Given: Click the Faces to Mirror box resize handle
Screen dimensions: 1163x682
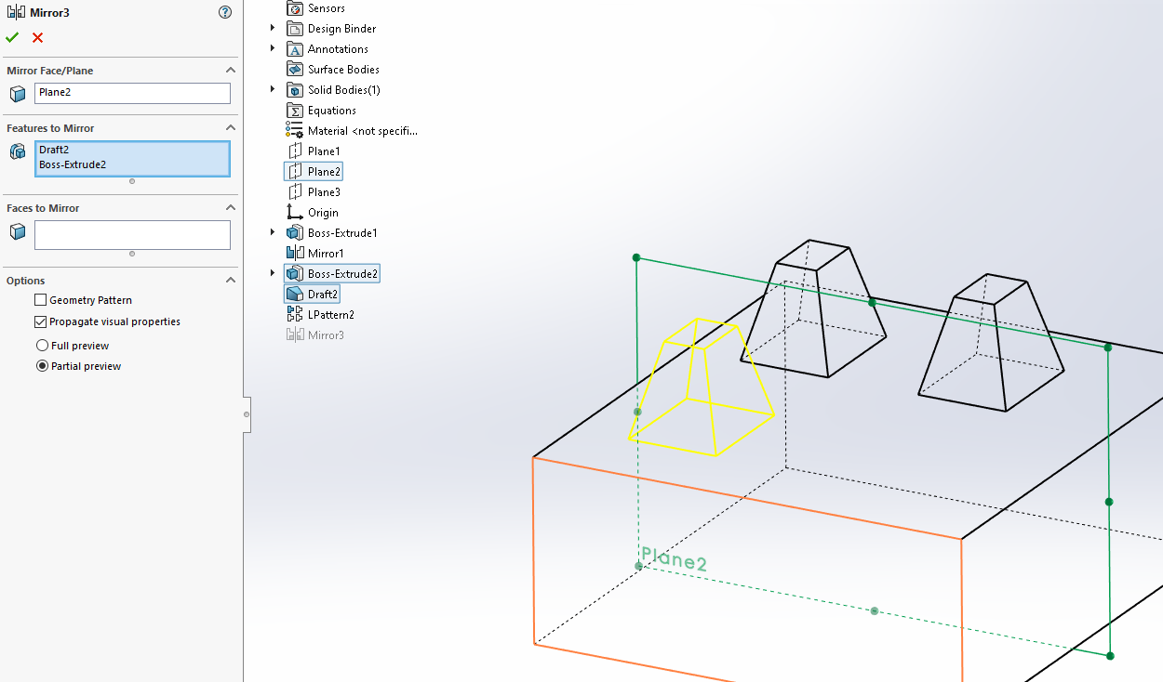Looking at the screenshot, I should pyautogui.click(x=132, y=254).
